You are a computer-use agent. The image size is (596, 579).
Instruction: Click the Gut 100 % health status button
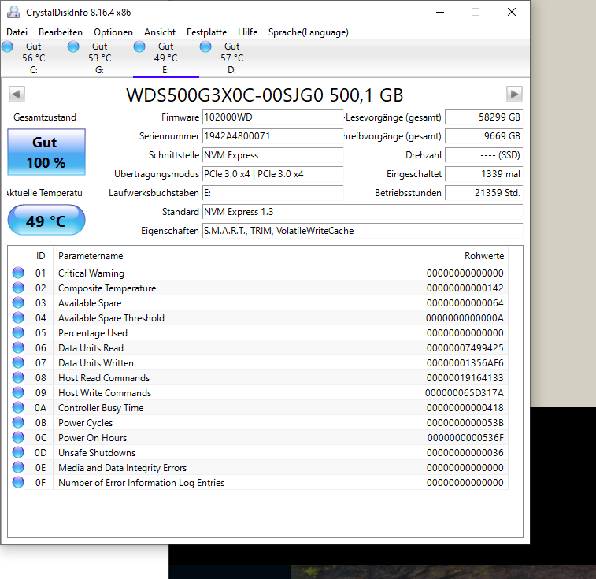pyautogui.click(x=46, y=152)
